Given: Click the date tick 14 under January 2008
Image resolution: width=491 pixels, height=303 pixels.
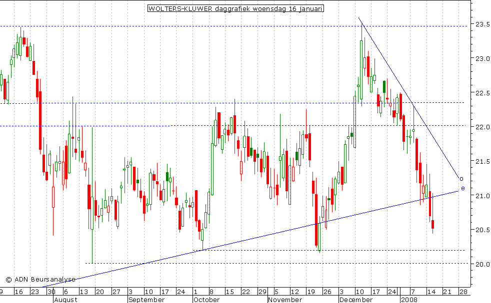Looking at the screenshot, I should 429,292.
